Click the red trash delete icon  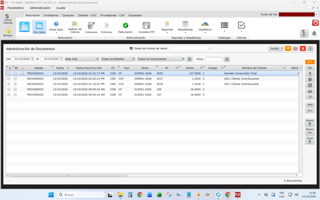click(x=303, y=49)
